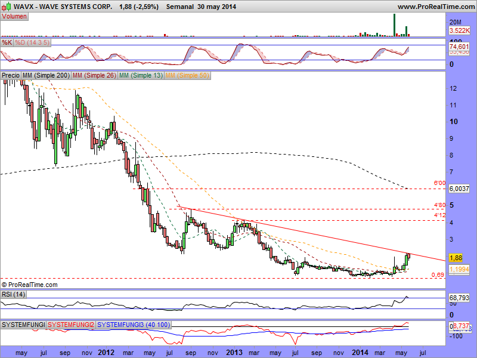Click the © ProRealTime.com copyright text
The width and height of the screenshot is (477, 358).
(x=29, y=285)
